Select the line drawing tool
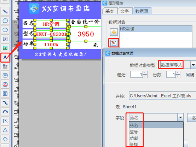Image resolution: width=196 pixels, height=147 pixels. point(5,12)
